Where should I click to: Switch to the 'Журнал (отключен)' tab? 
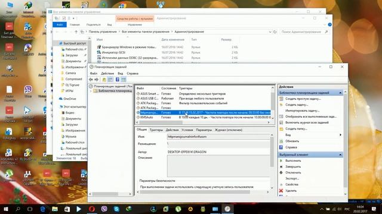pyautogui.click(x=228, y=130)
